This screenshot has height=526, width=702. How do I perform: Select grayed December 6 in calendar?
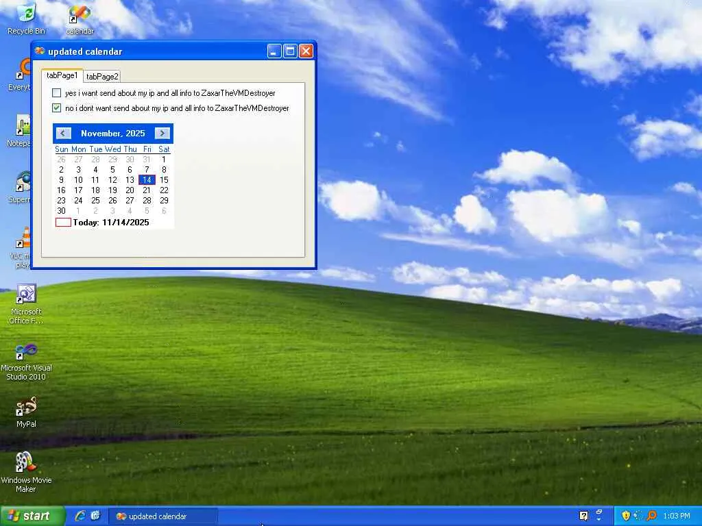click(164, 211)
